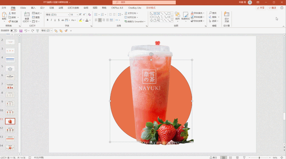Viewport: 286px width, 159px height.
Task: Decrease font size with small A icon
Action: pyautogui.click(x=84, y=14)
